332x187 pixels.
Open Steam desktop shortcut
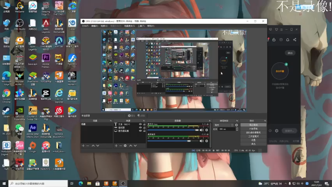point(6,112)
